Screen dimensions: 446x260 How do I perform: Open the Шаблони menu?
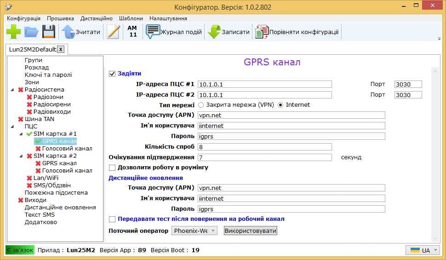point(131,18)
